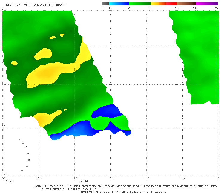This screenshot has width=221, height=194.
Task: Click the latitude label "-60" on left axis
Action: (3, 175)
